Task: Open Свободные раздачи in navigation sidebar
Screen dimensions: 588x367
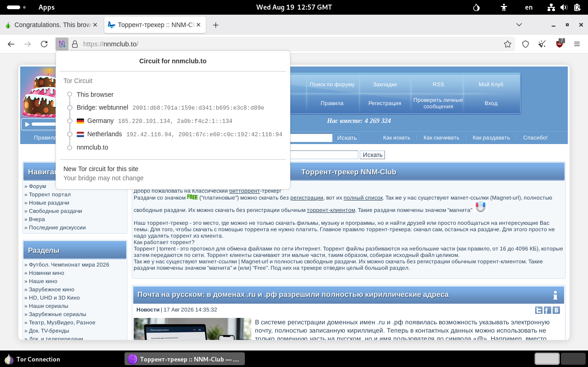Action: point(56,211)
